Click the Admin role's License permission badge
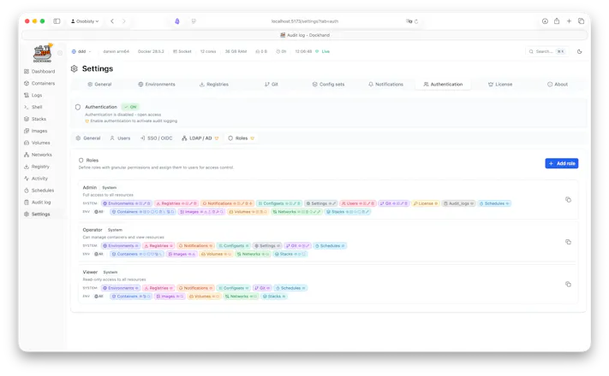609x376 pixels. [x=426, y=203]
